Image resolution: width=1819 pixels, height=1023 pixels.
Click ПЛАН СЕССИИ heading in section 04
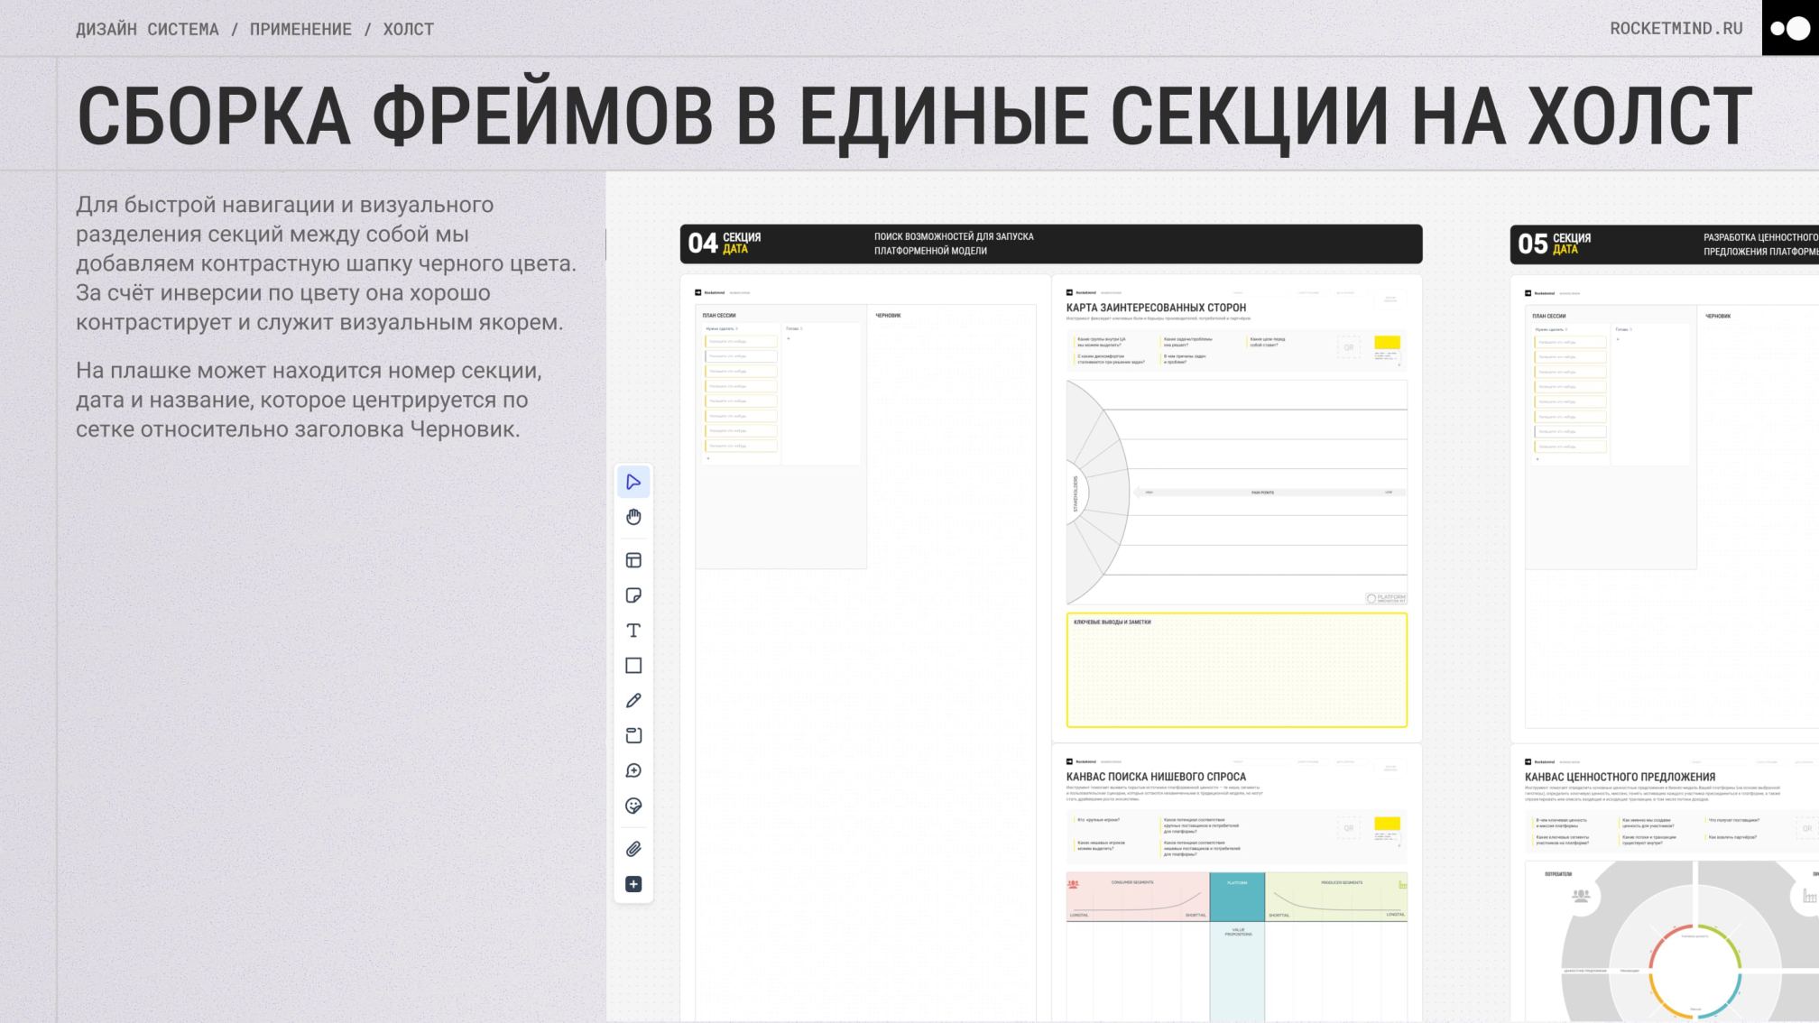point(719,316)
